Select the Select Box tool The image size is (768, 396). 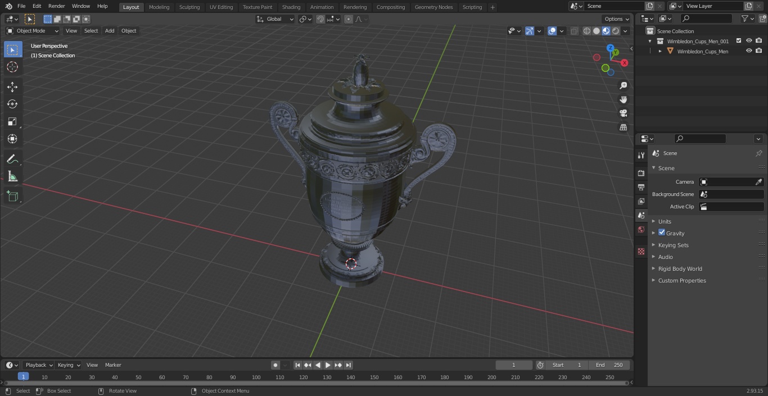(12, 49)
